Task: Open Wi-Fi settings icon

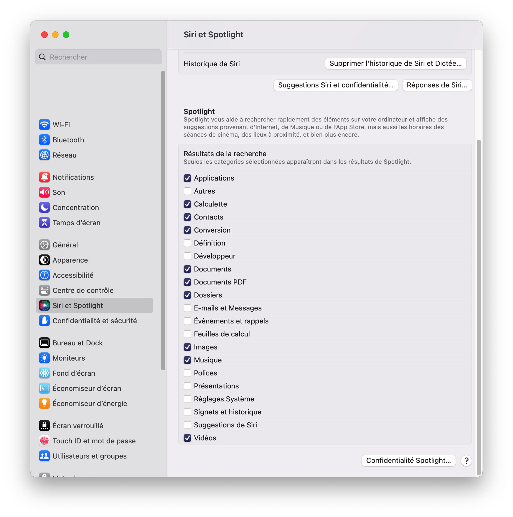Action: coord(44,125)
